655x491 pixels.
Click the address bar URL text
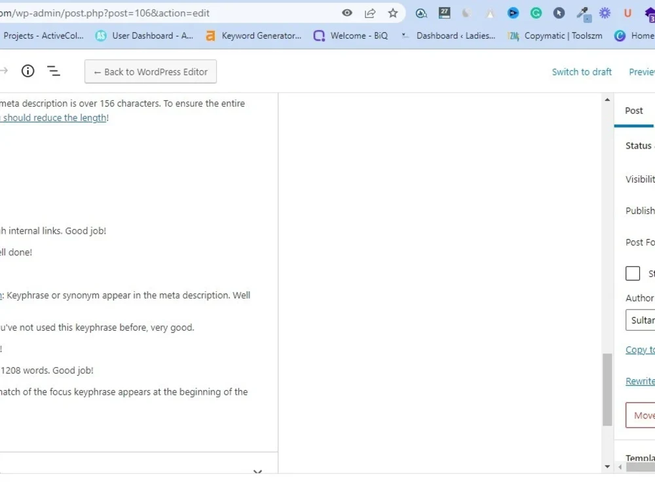pos(105,13)
